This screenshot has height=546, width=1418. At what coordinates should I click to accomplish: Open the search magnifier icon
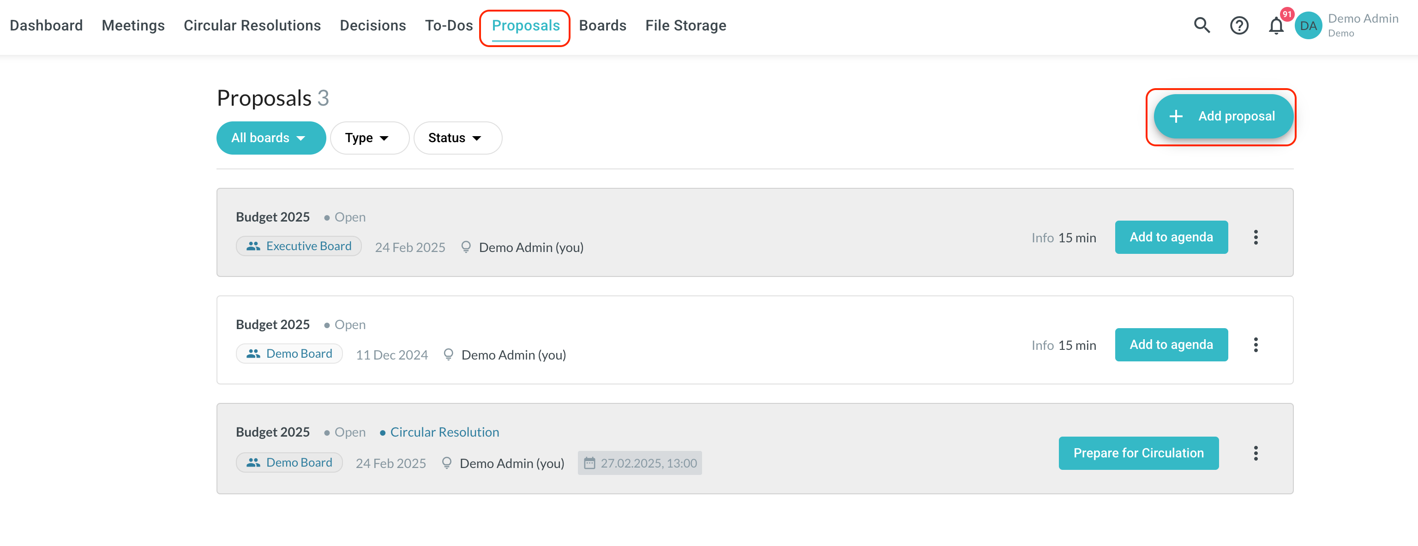(1202, 25)
